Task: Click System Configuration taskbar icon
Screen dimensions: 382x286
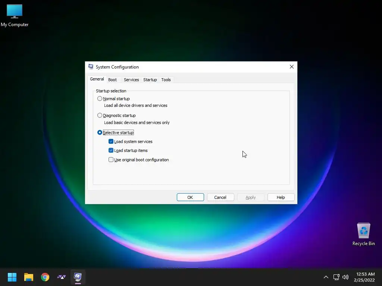Action: 78,277
